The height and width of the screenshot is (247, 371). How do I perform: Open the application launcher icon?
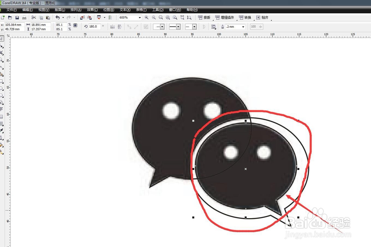click(99, 17)
